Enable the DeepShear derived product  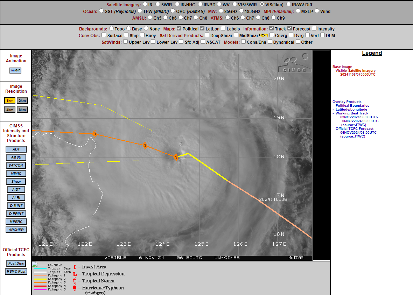tap(207, 35)
